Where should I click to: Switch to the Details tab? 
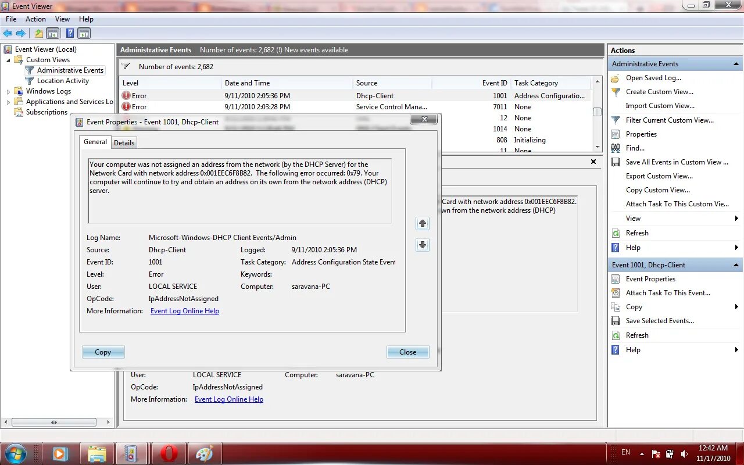pos(124,143)
